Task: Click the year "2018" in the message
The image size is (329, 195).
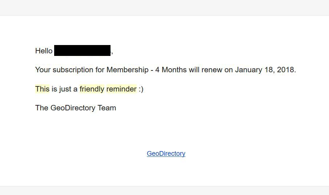Action: point(285,70)
